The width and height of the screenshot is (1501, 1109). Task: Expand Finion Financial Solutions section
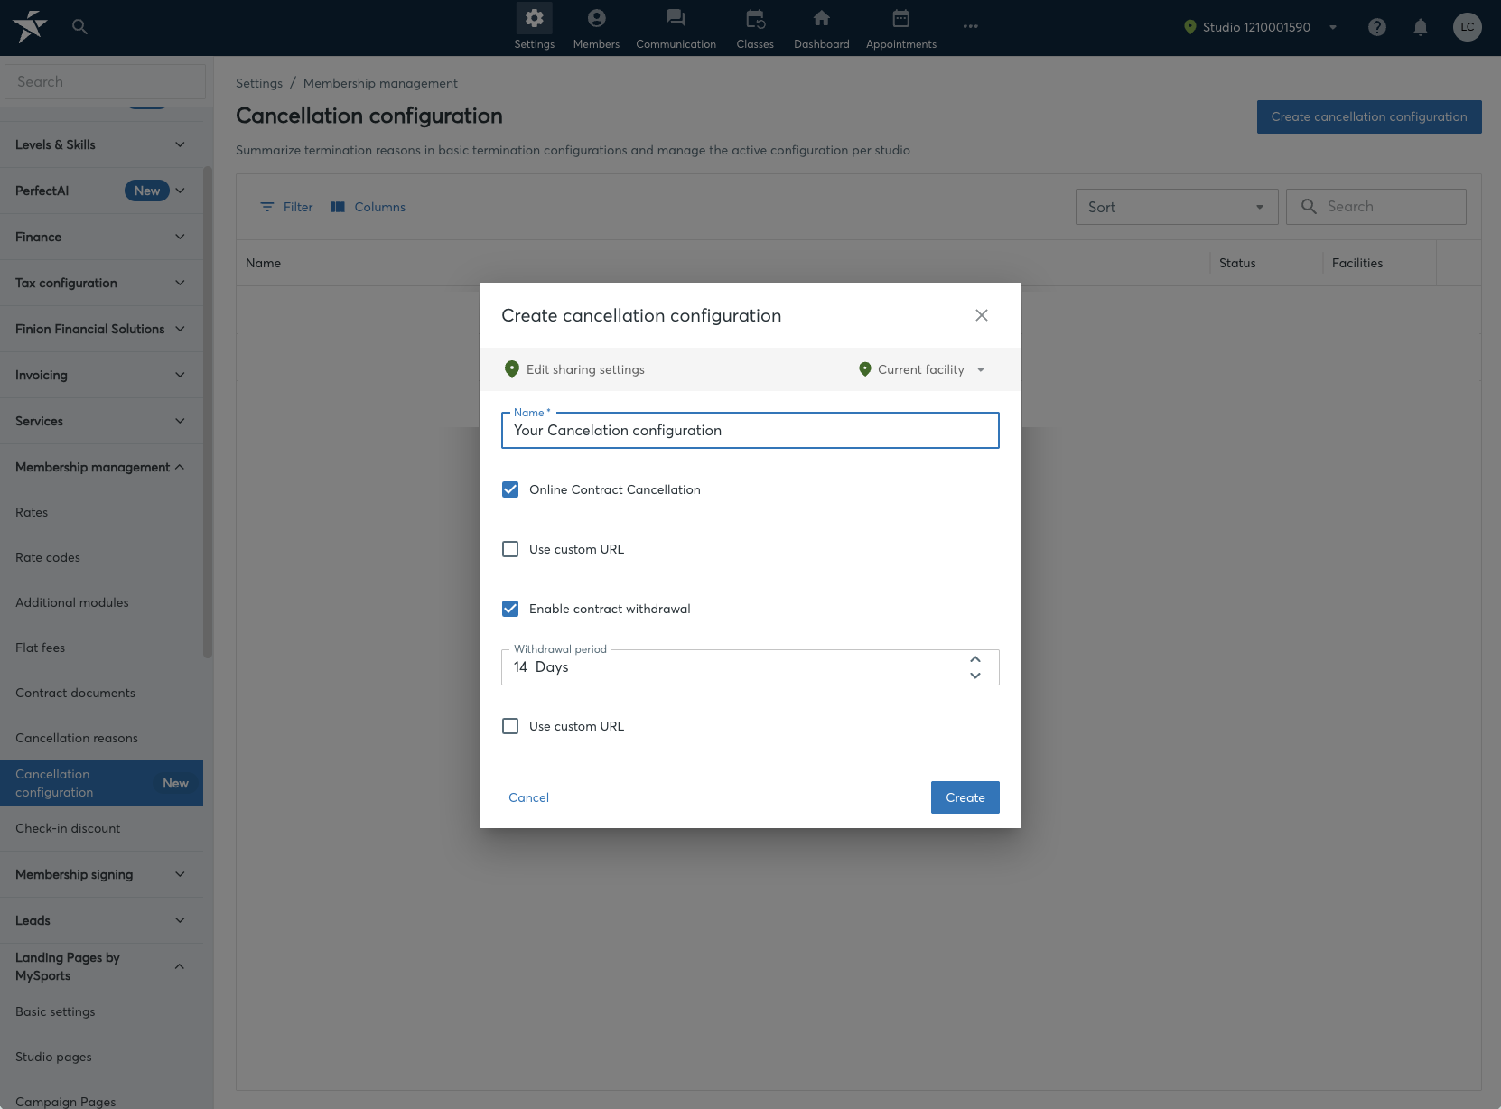click(x=101, y=329)
